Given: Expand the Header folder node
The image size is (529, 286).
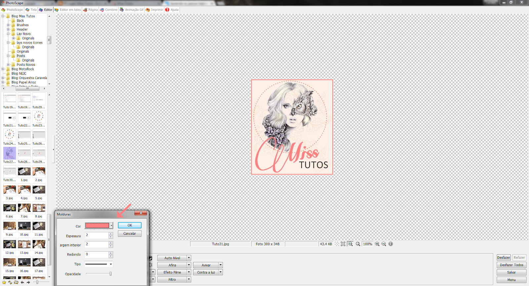Looking at the screenshot, I should [8, 29].
